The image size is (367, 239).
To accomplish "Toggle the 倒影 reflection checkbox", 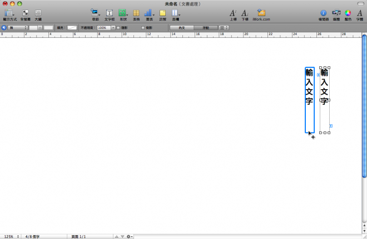I will [143, 27].
